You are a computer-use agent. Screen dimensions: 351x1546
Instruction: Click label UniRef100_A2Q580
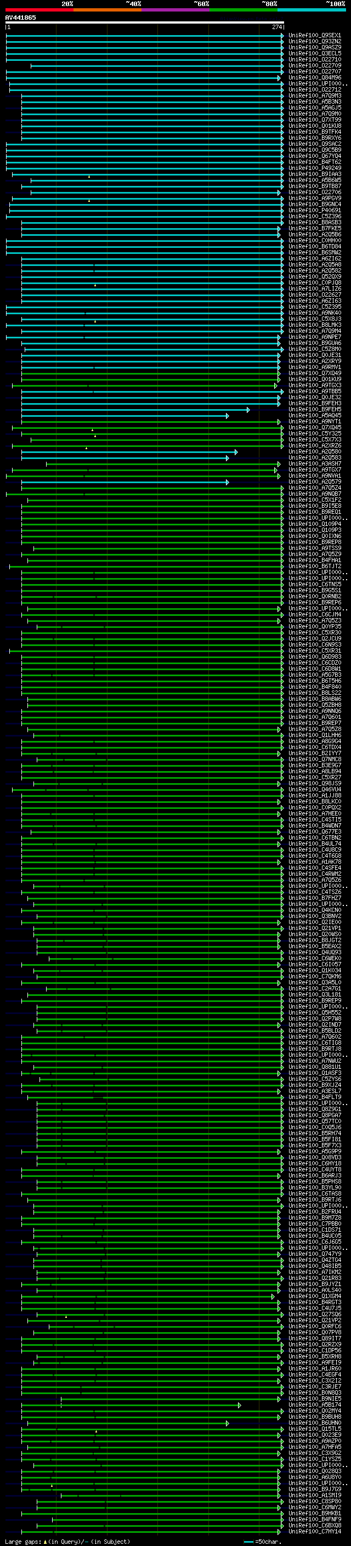pos(314,452)
